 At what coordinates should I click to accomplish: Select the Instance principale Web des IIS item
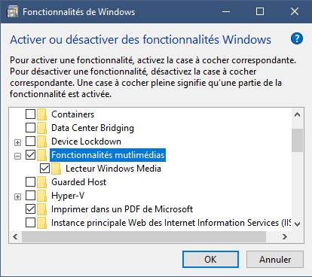(x=171, y=223)
